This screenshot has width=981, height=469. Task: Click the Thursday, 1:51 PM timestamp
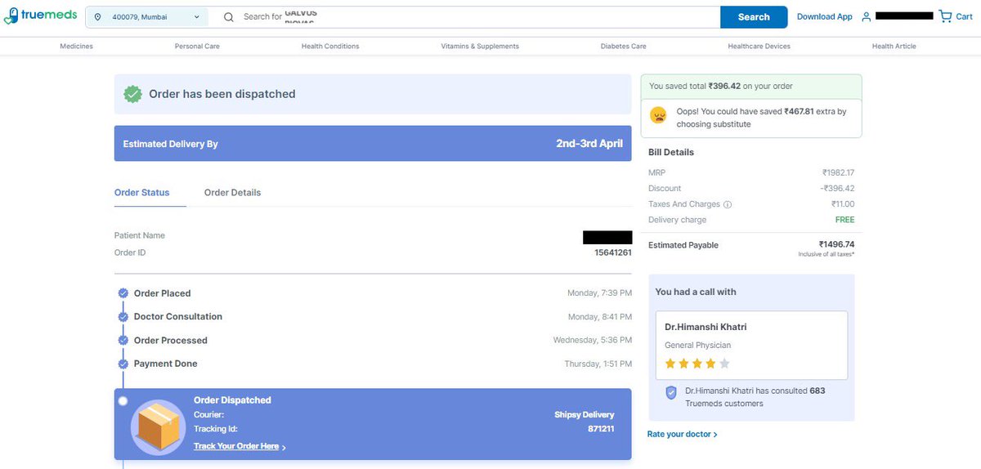tap(598, 364)
